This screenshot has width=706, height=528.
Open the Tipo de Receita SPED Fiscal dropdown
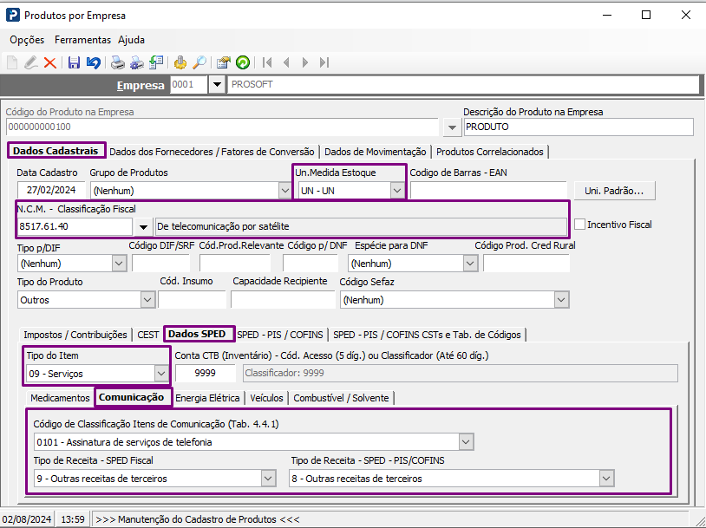tap(267, 479)
